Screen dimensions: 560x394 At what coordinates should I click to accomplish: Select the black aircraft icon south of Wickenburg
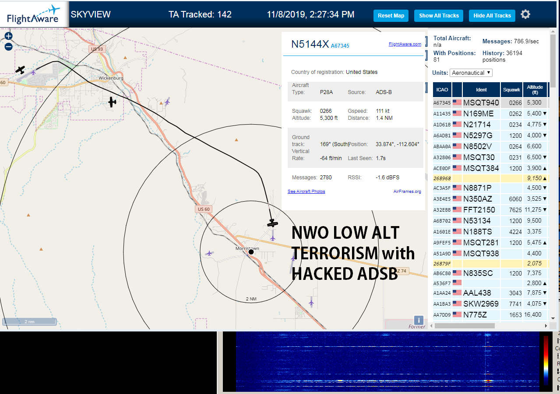coord(113,102)
